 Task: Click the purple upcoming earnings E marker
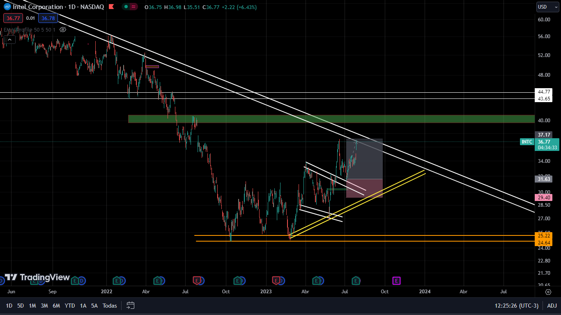point(396,281)
